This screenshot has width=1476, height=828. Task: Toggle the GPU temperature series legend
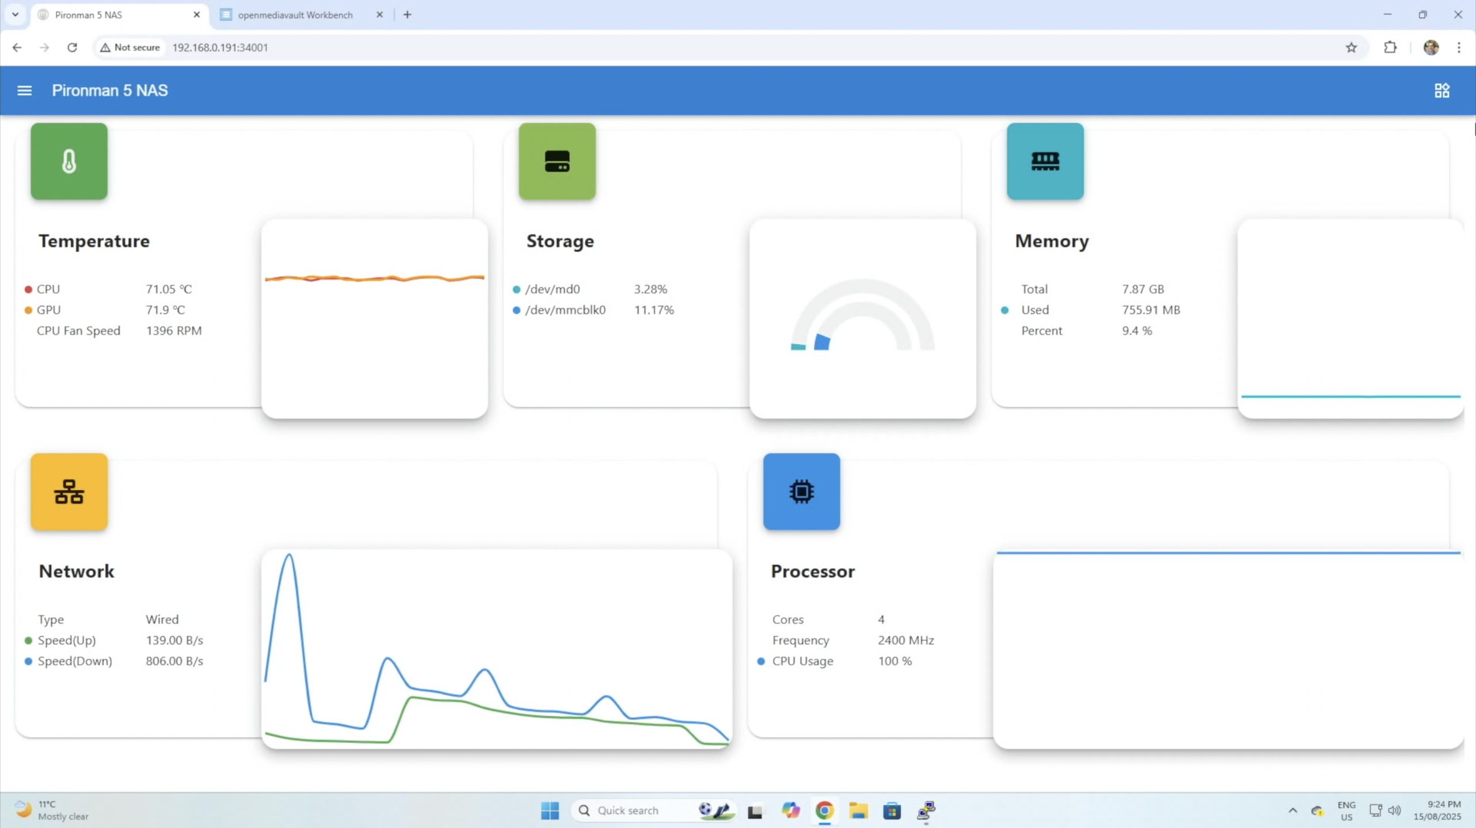point(28,310)
